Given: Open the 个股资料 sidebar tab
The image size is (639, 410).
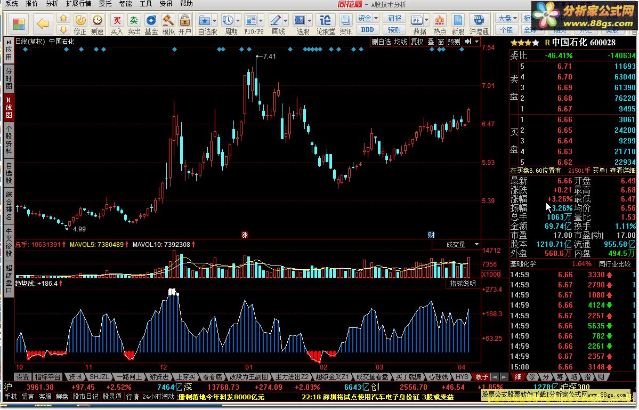Looking at the screenshot, I should 9,141.
